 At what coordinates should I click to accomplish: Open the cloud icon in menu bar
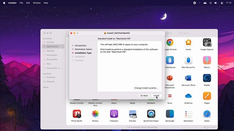click(205, 3)
